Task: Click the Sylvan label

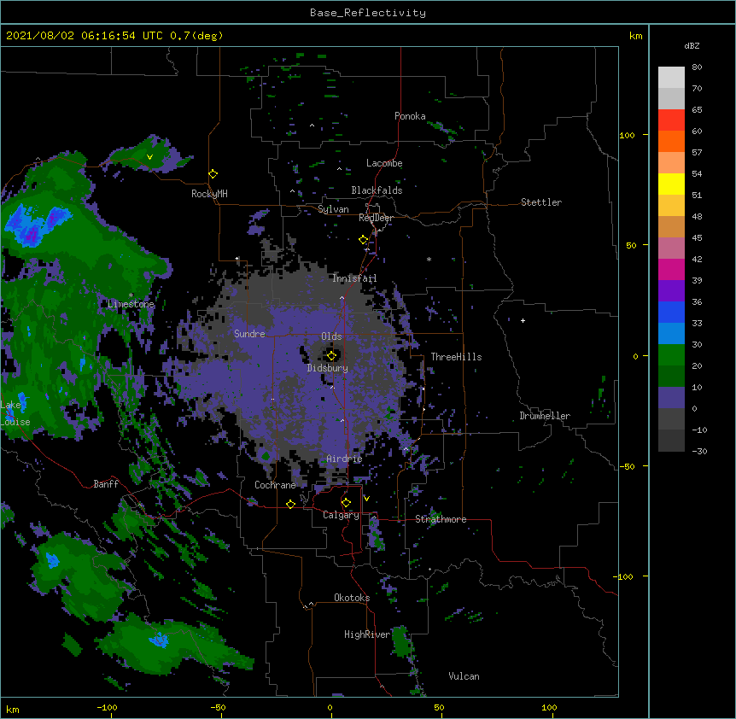Action: click(x=333, y=209)
